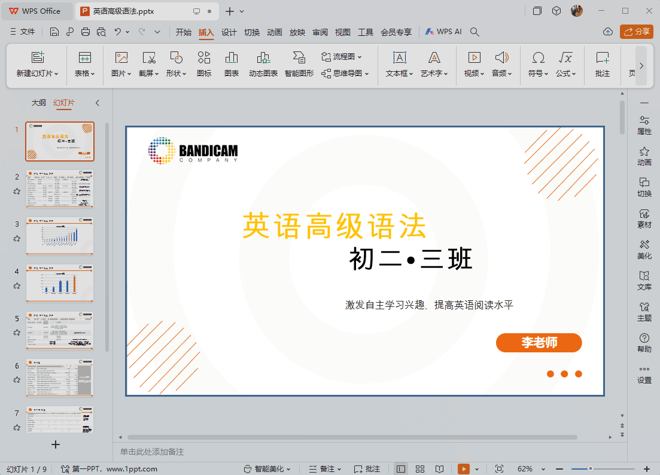Click the WPS AI button

coord(443,32)
